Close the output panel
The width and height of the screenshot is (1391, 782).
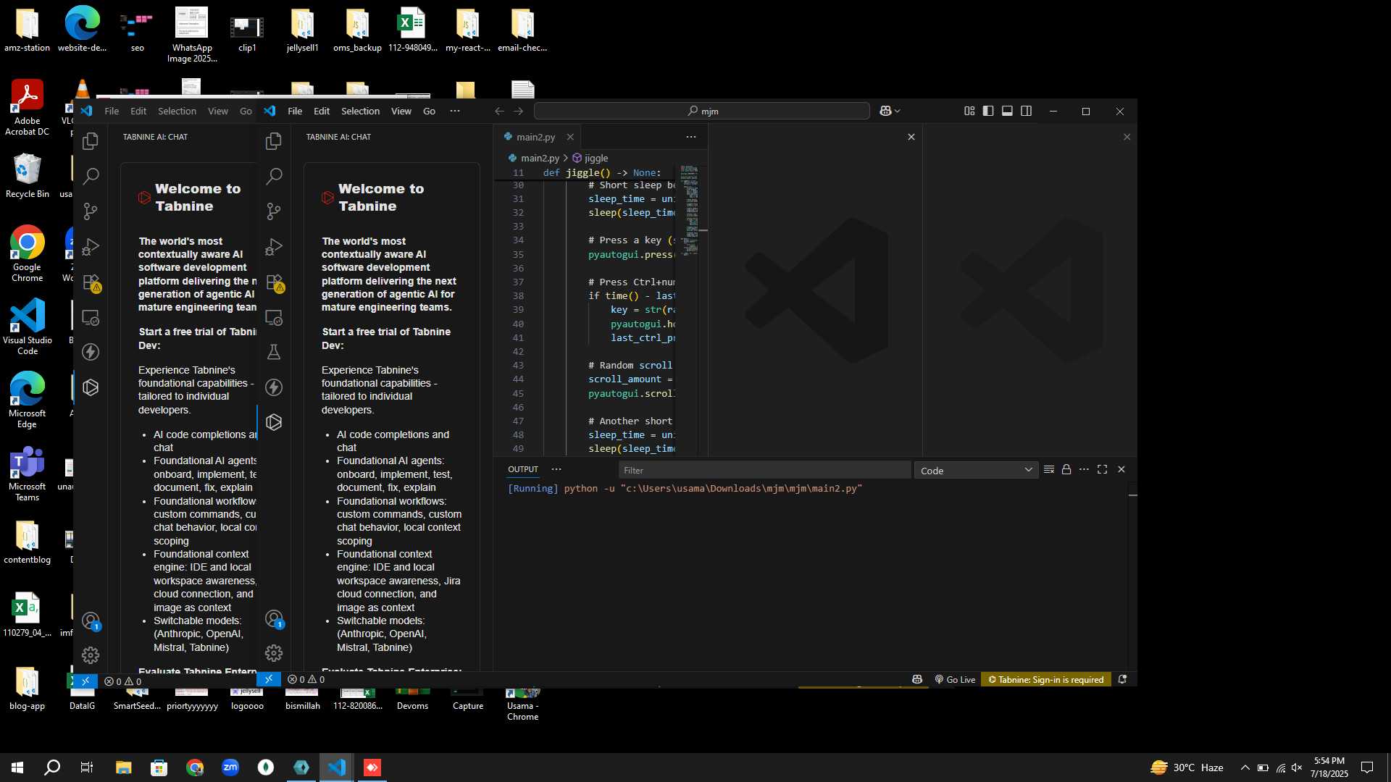coord(1121,469)
